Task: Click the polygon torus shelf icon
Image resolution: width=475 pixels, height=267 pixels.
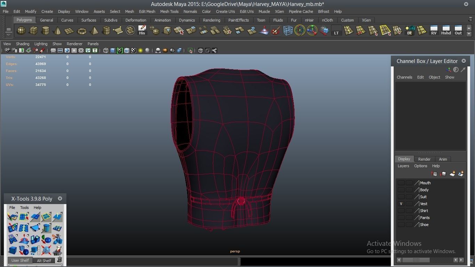Action: 82,31
